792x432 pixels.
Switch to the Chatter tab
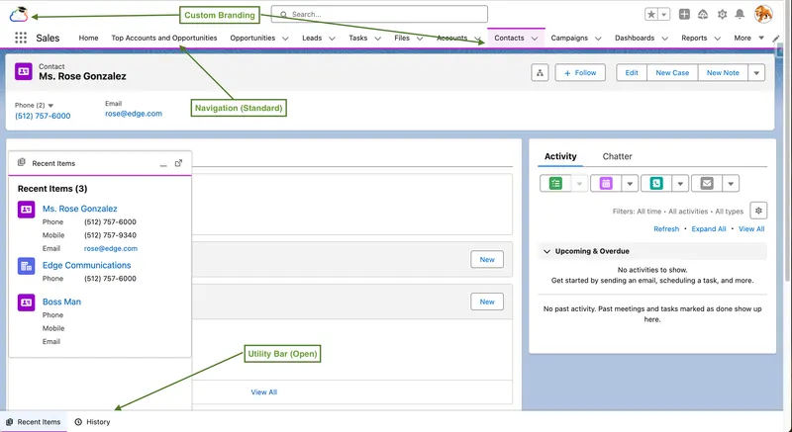[617, 156]
